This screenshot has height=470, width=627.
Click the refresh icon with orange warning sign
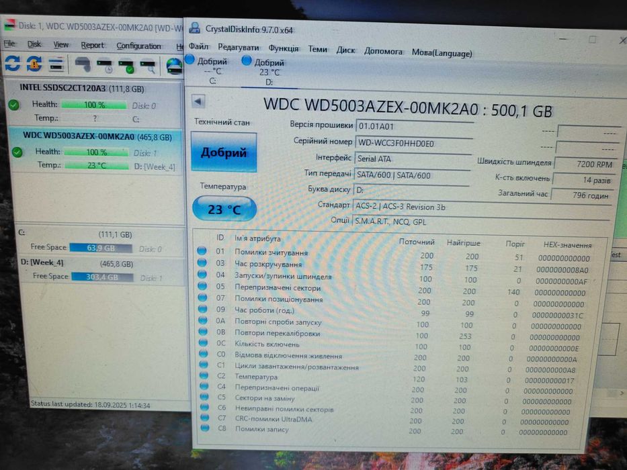34,64
